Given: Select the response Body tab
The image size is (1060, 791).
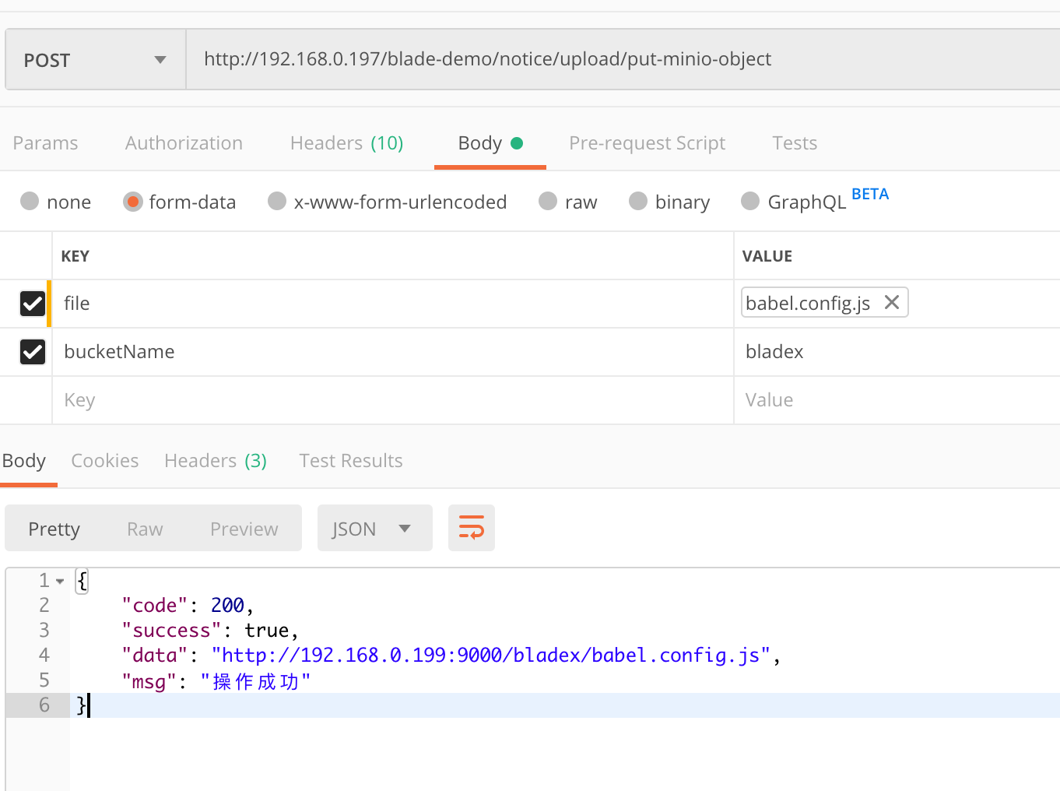Looking at the screenshot, I should tap(24, 461).
